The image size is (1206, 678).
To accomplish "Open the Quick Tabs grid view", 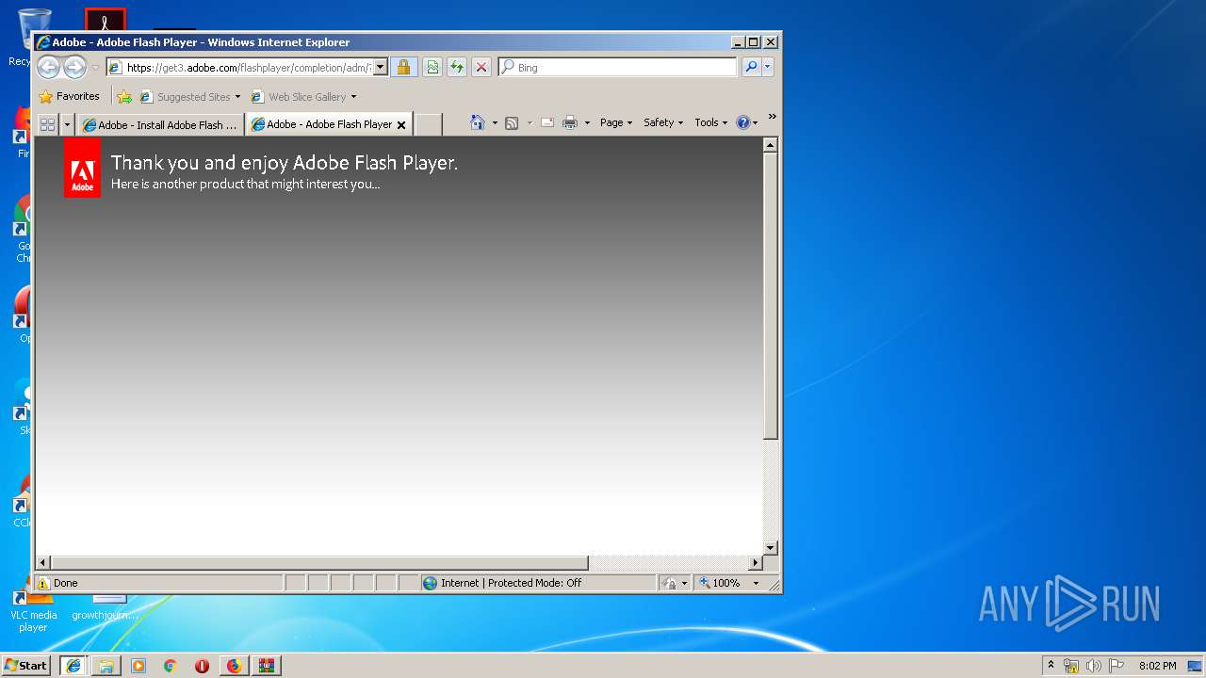I will pos(47,124).
